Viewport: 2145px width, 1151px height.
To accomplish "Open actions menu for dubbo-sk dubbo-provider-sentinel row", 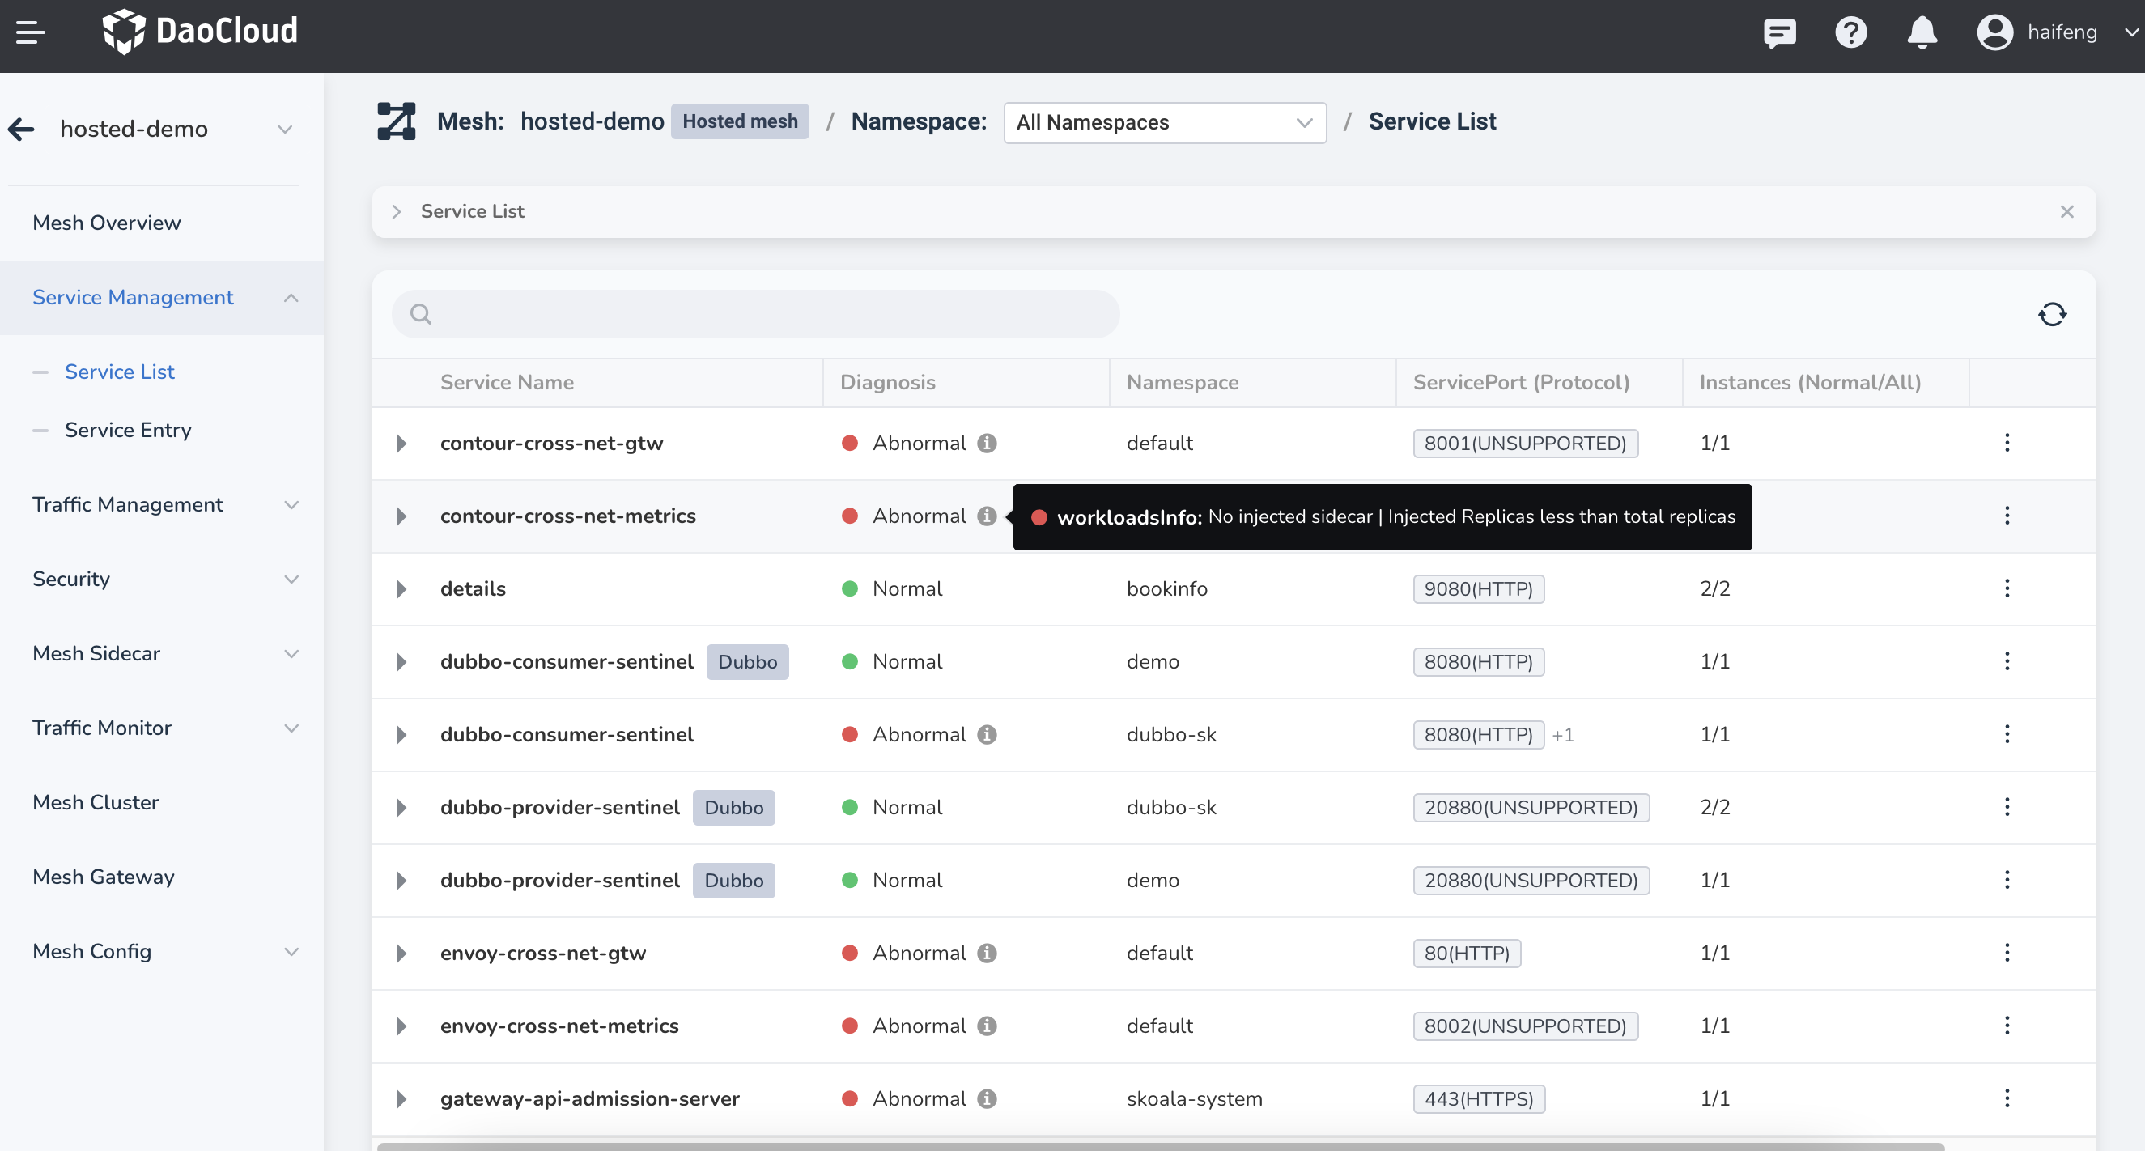I will [x=2007, y=807].
